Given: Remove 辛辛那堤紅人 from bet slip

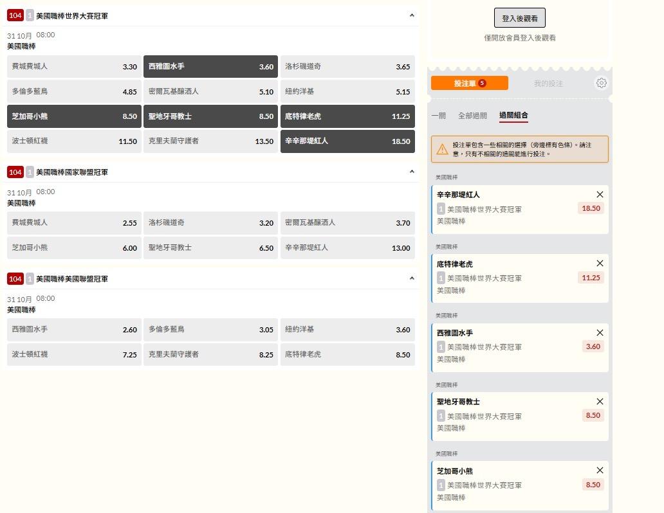Looking at the screenshot, I should [x=600, y=194].
